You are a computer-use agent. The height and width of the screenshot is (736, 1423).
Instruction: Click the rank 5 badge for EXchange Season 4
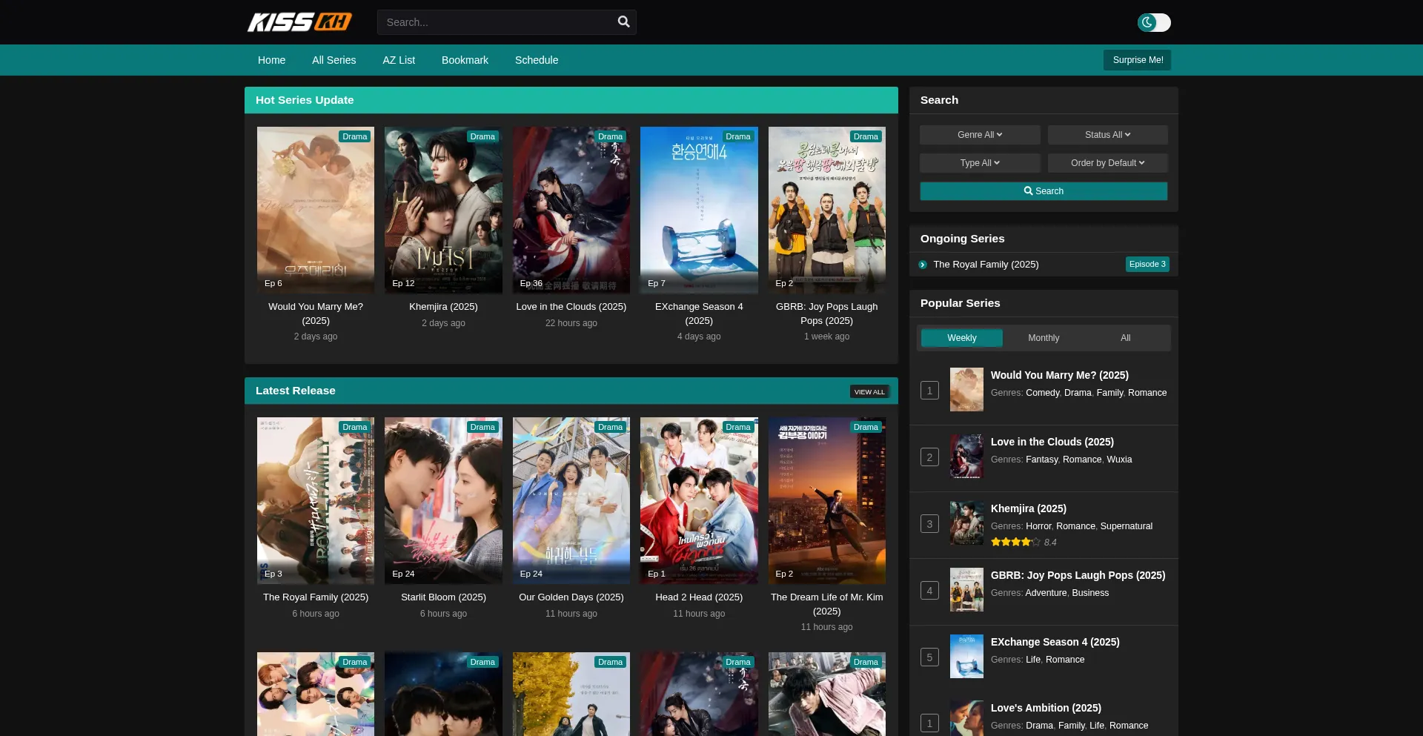point(929,657)
